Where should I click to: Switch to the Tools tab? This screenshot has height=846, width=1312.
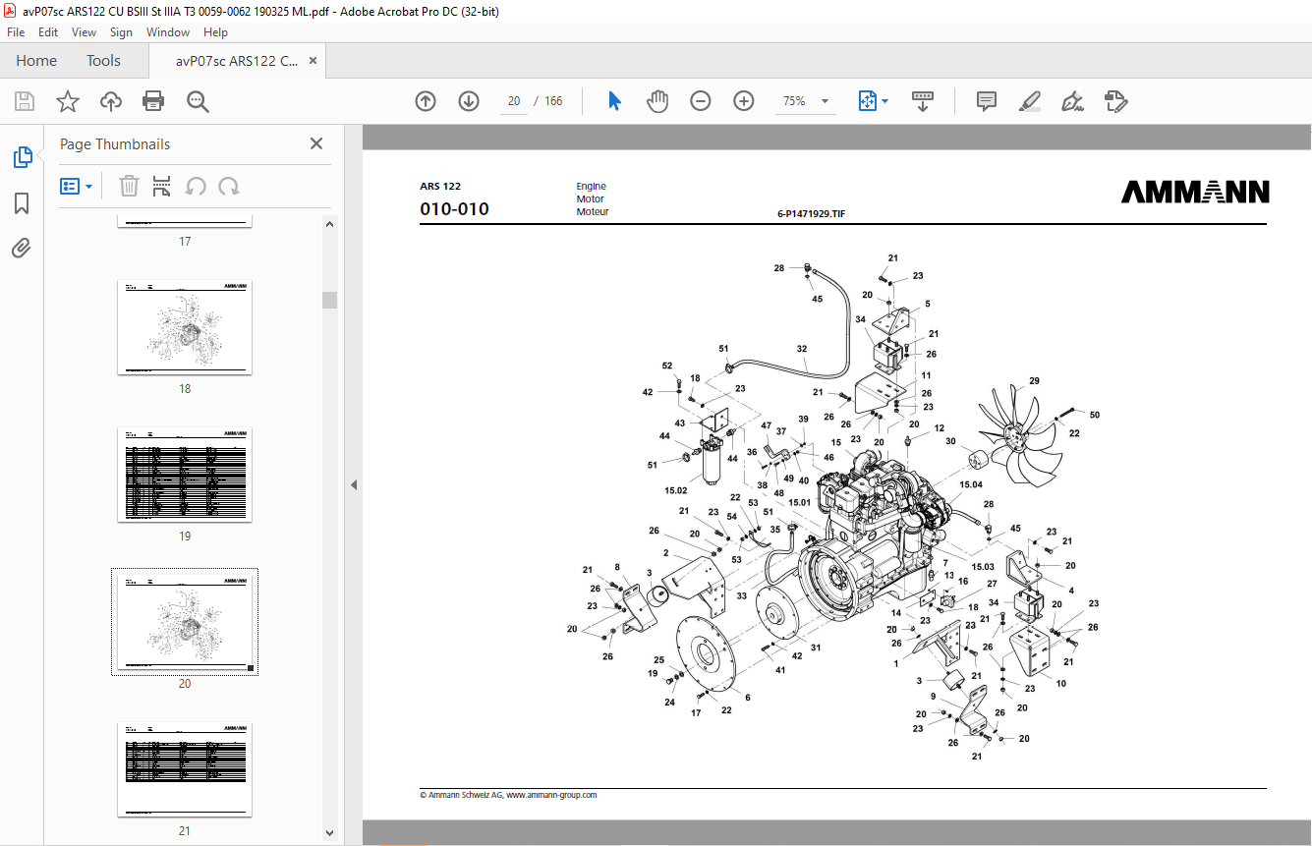pos(103,61)
